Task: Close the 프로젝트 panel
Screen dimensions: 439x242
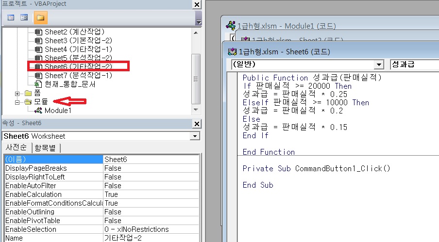Action: 196,4
